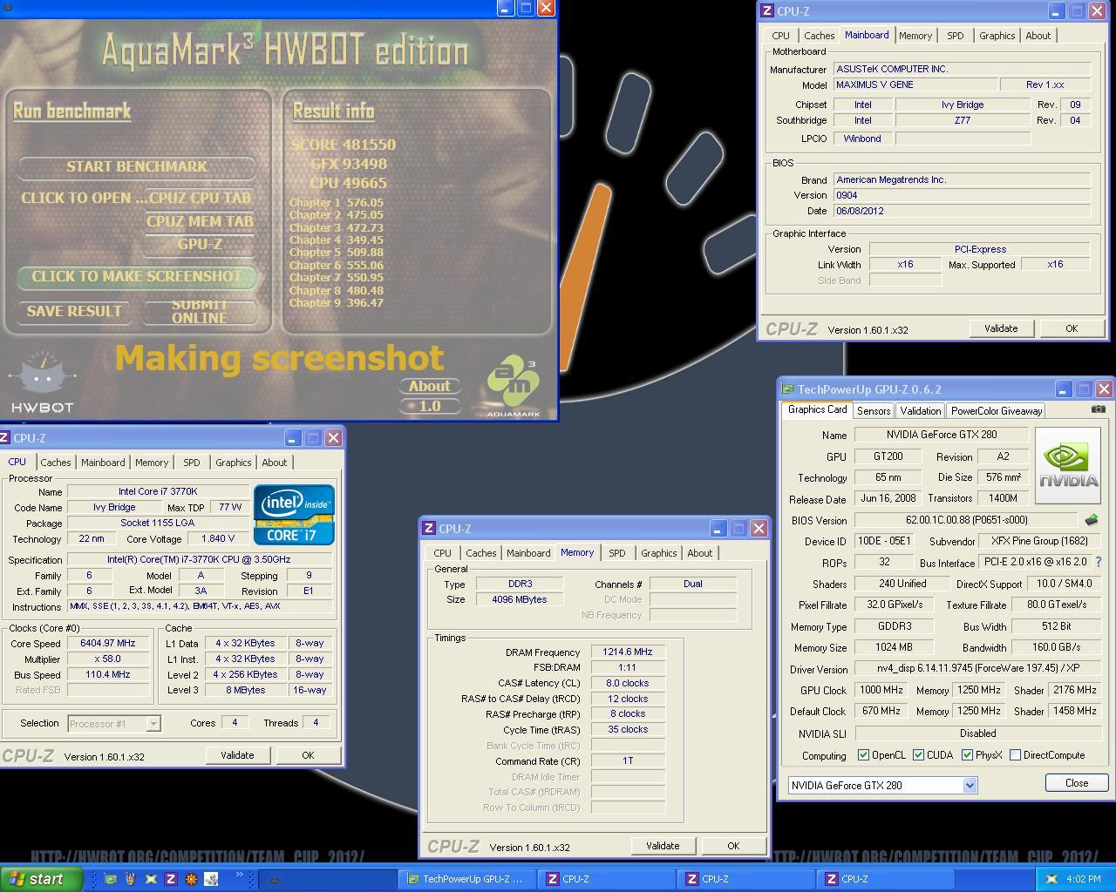The width and height of the screenshot is (1116, 892).
Task: Click the BIOS Version field in GPU-Z
Action: (x=966, y=520)
